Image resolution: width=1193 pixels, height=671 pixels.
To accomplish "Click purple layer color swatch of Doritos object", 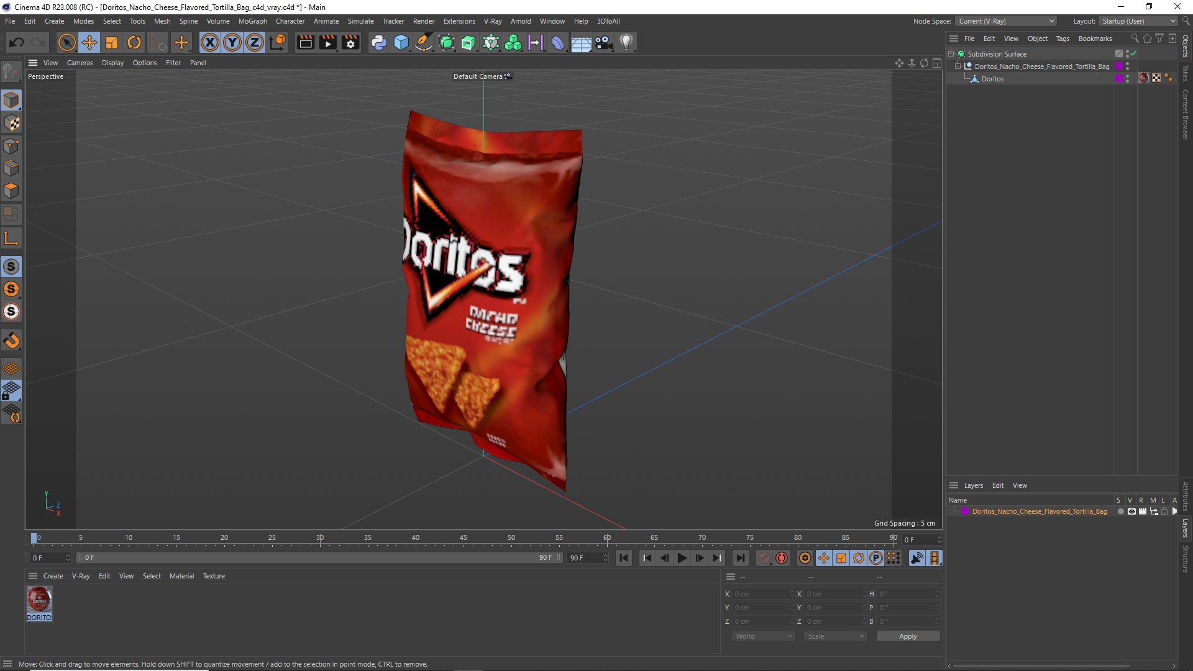I will (x=1119, y=78).
